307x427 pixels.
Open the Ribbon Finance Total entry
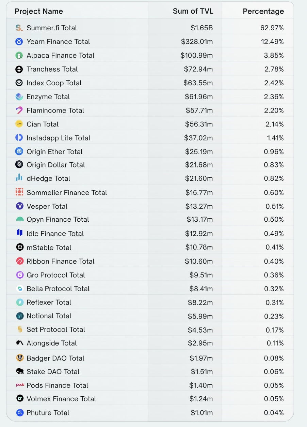tap(61, 261)
